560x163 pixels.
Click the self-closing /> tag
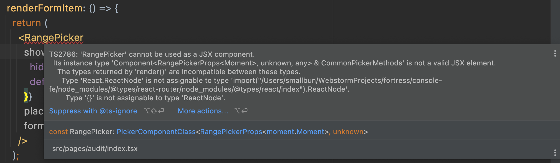point(22,141)
